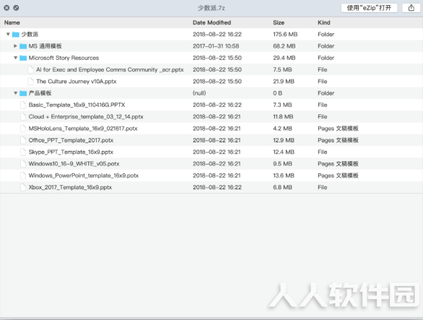Collapse the Microsoft Story Resources folder
The image size is (423, 320).
pyautogui.click(x=15, y=58)
